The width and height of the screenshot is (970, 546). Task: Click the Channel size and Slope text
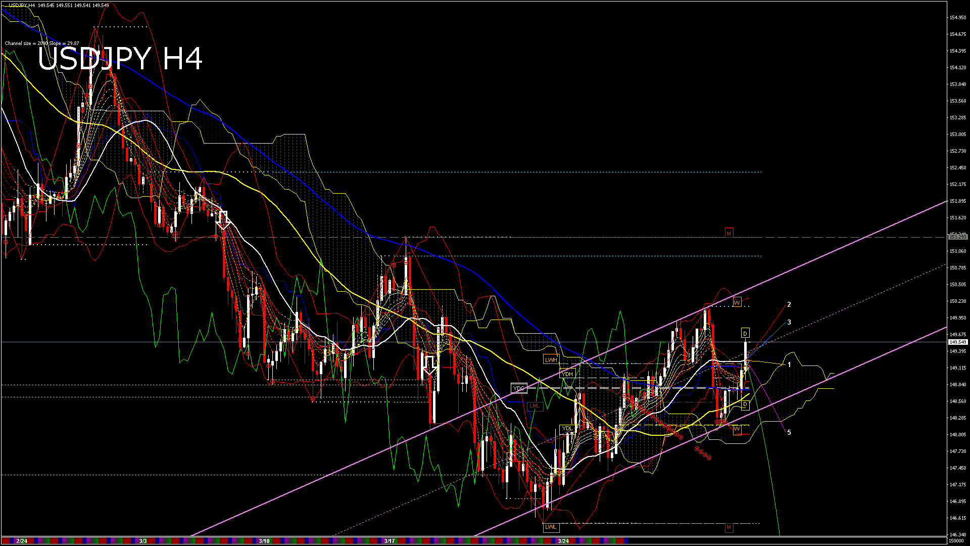[x=42, y=43]
